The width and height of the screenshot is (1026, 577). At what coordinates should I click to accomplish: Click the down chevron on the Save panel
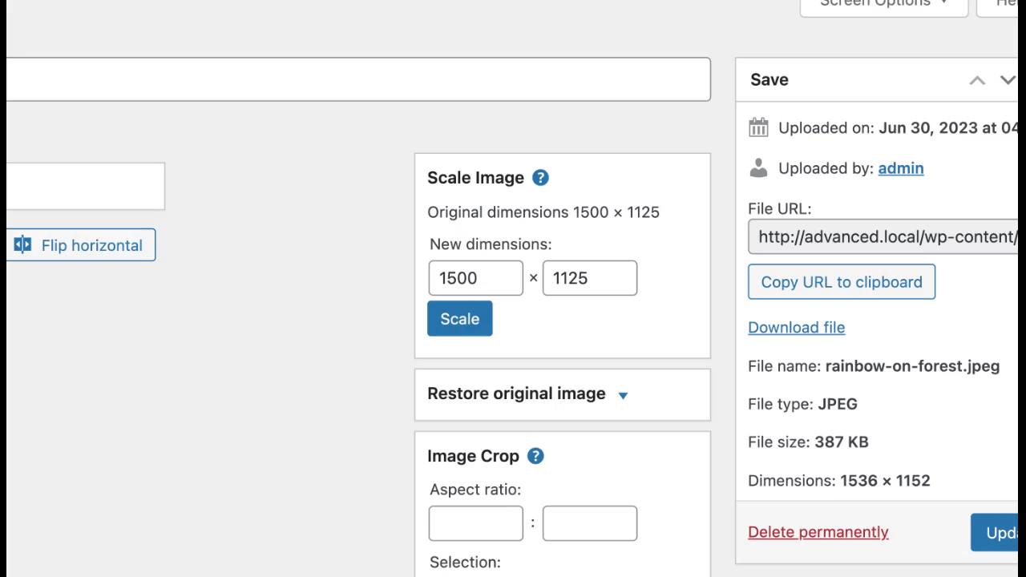point(1008,80)
